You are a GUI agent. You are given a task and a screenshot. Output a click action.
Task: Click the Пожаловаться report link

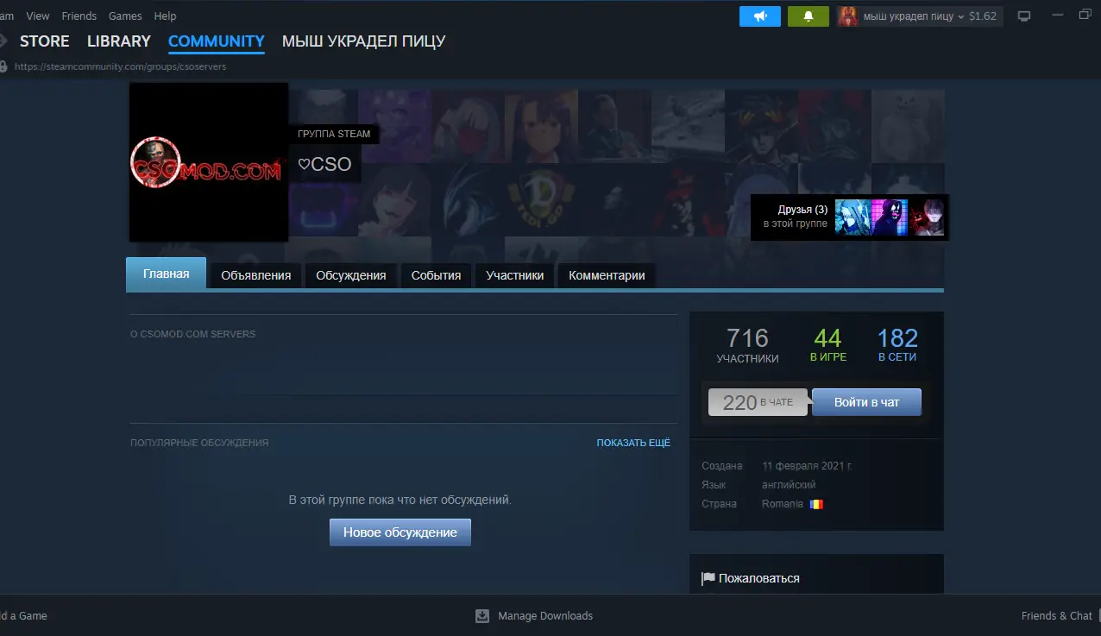[x=759, y=578]
